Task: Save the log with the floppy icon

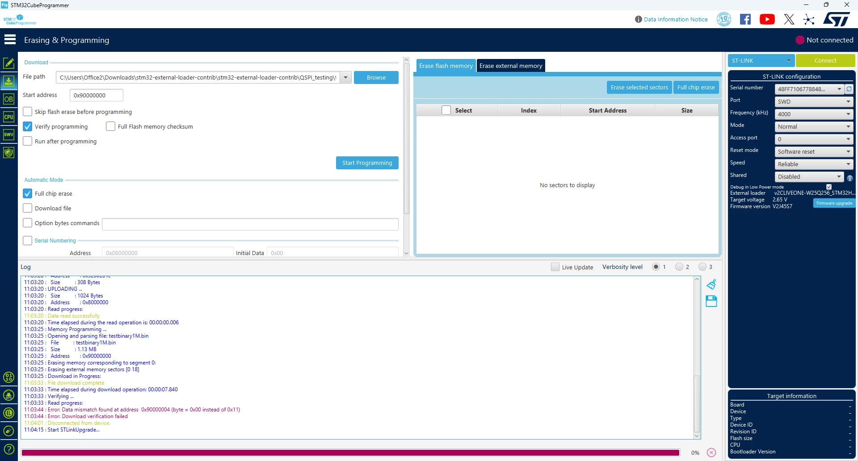Action: point(711,301)
